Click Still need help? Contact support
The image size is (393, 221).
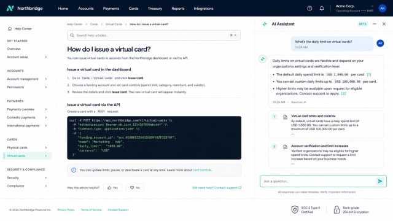click(x=217, y=188)
